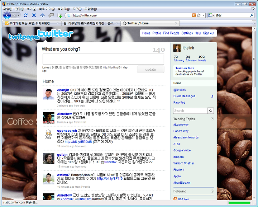Go to the browser home page icon
The image size is (258, 207).
click(x=42, y=15)
